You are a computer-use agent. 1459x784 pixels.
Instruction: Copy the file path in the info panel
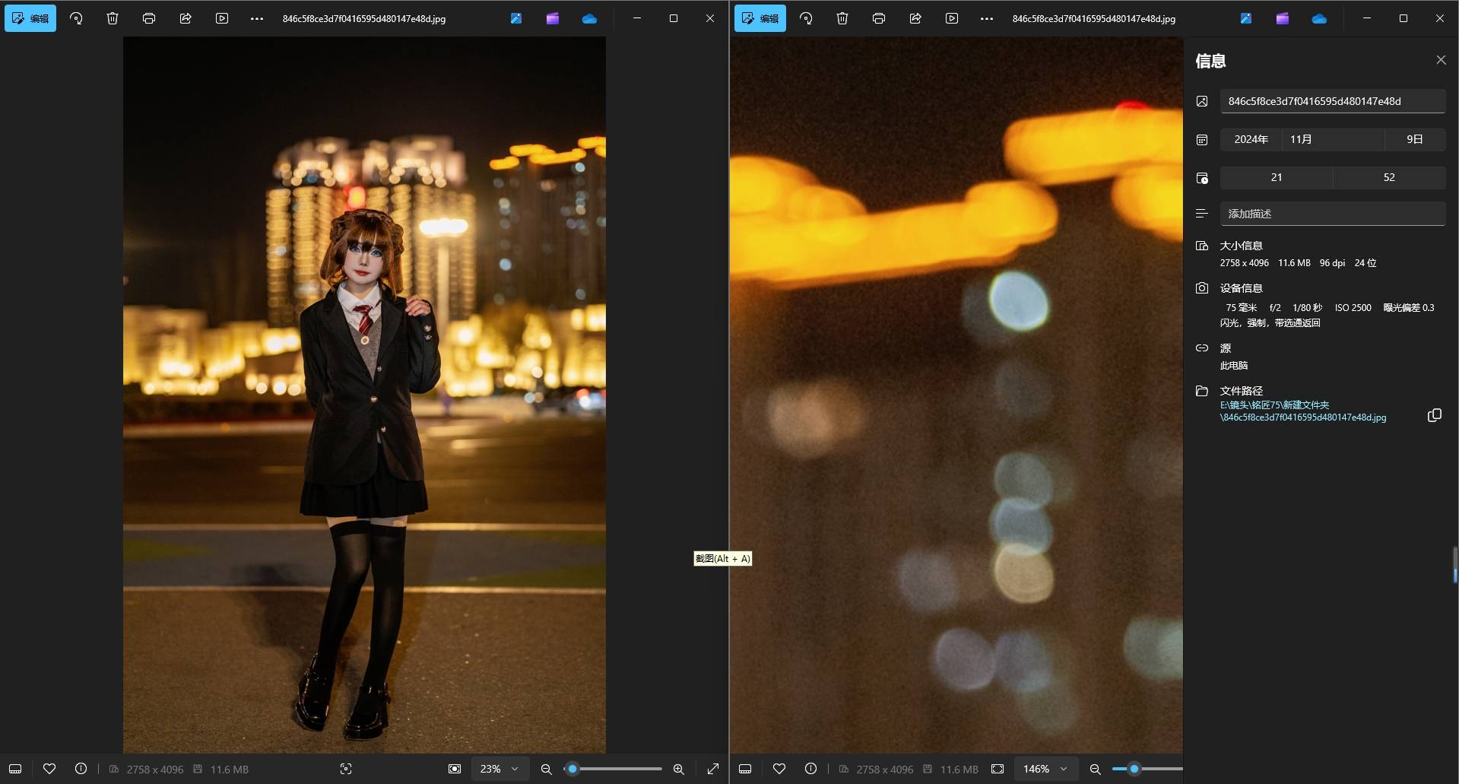[1434, 415]
